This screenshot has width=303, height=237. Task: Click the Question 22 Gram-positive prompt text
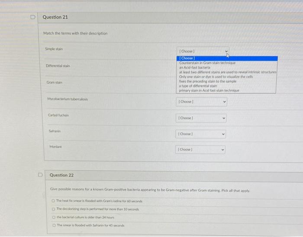point(150,190)
